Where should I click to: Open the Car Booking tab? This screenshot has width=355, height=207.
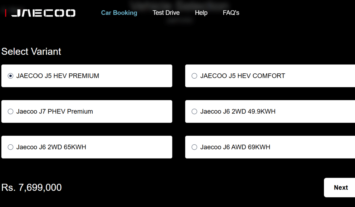[119, 13]
